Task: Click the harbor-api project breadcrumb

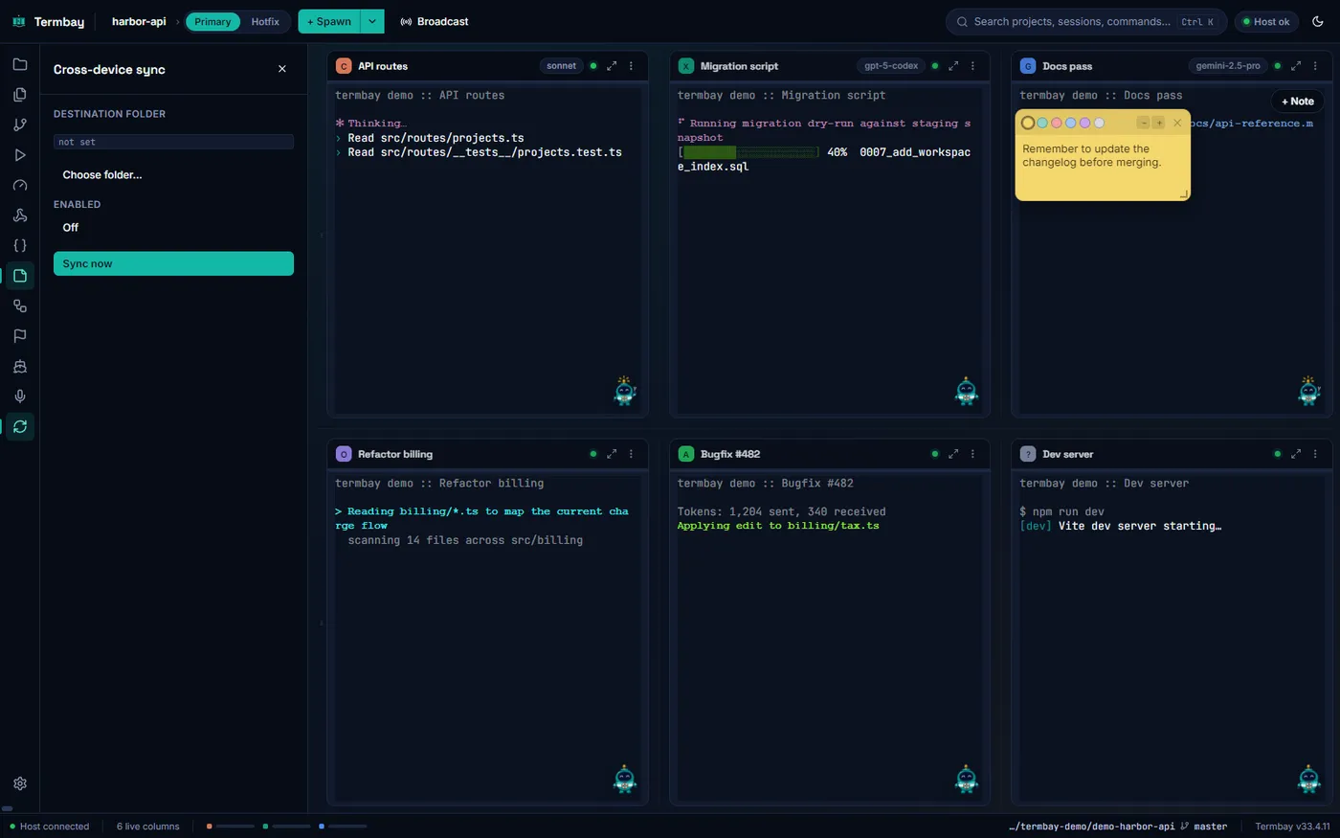Action: pos(139,21)
